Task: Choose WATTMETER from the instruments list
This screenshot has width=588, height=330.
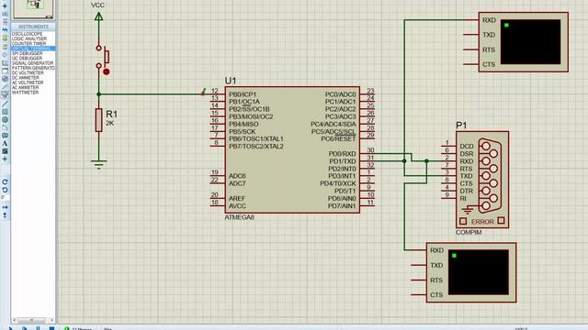Action: (25, 92)
